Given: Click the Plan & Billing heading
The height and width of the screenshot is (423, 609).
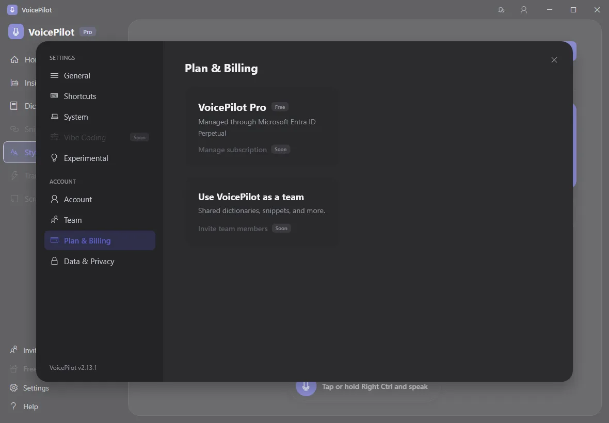Looking at the screenshot, I should 221,68.
